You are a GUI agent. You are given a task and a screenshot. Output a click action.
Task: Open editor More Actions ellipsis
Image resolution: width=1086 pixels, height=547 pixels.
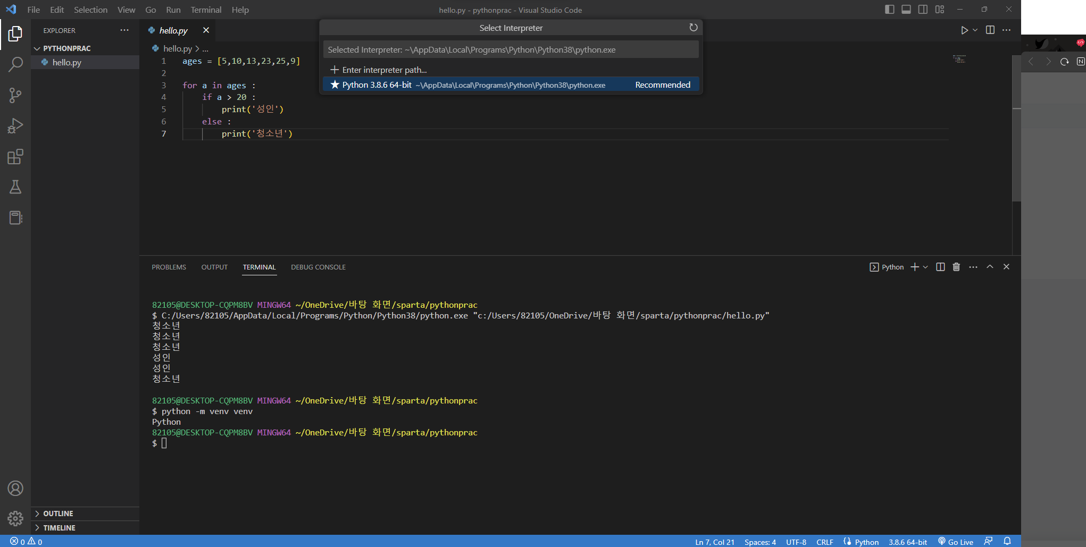click(x=1007, y=30)
